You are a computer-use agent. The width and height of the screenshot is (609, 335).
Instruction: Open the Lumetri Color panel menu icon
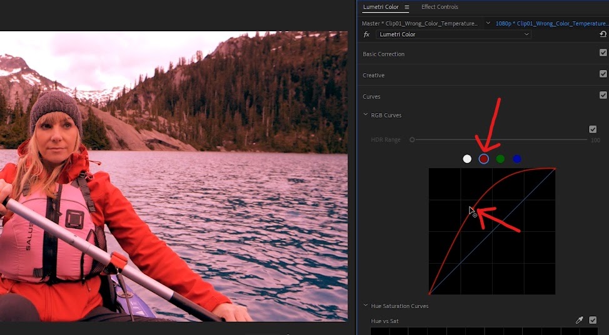click(406, 7)
